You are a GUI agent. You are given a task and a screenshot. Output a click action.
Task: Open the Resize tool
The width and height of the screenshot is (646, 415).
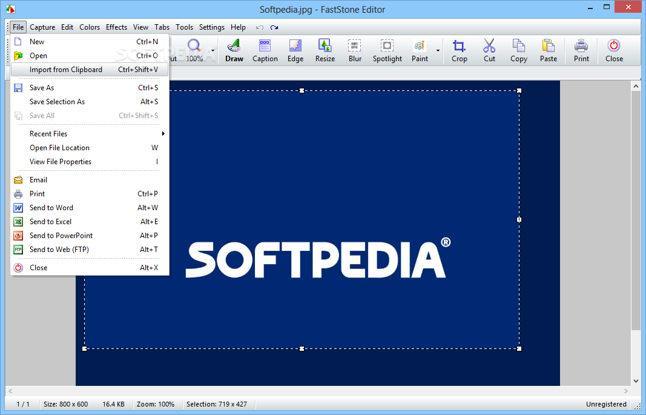coord(325,51)
